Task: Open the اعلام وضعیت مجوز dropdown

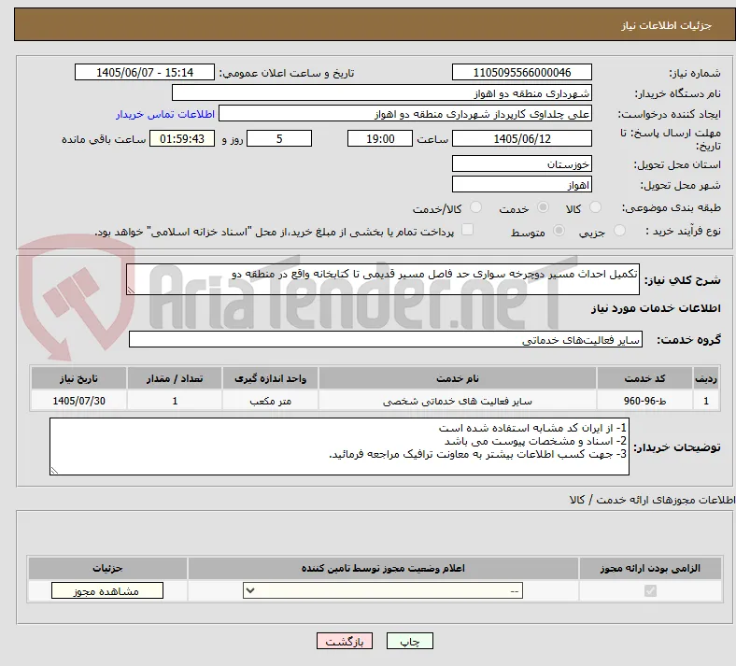Action: (x=383, y=590)
